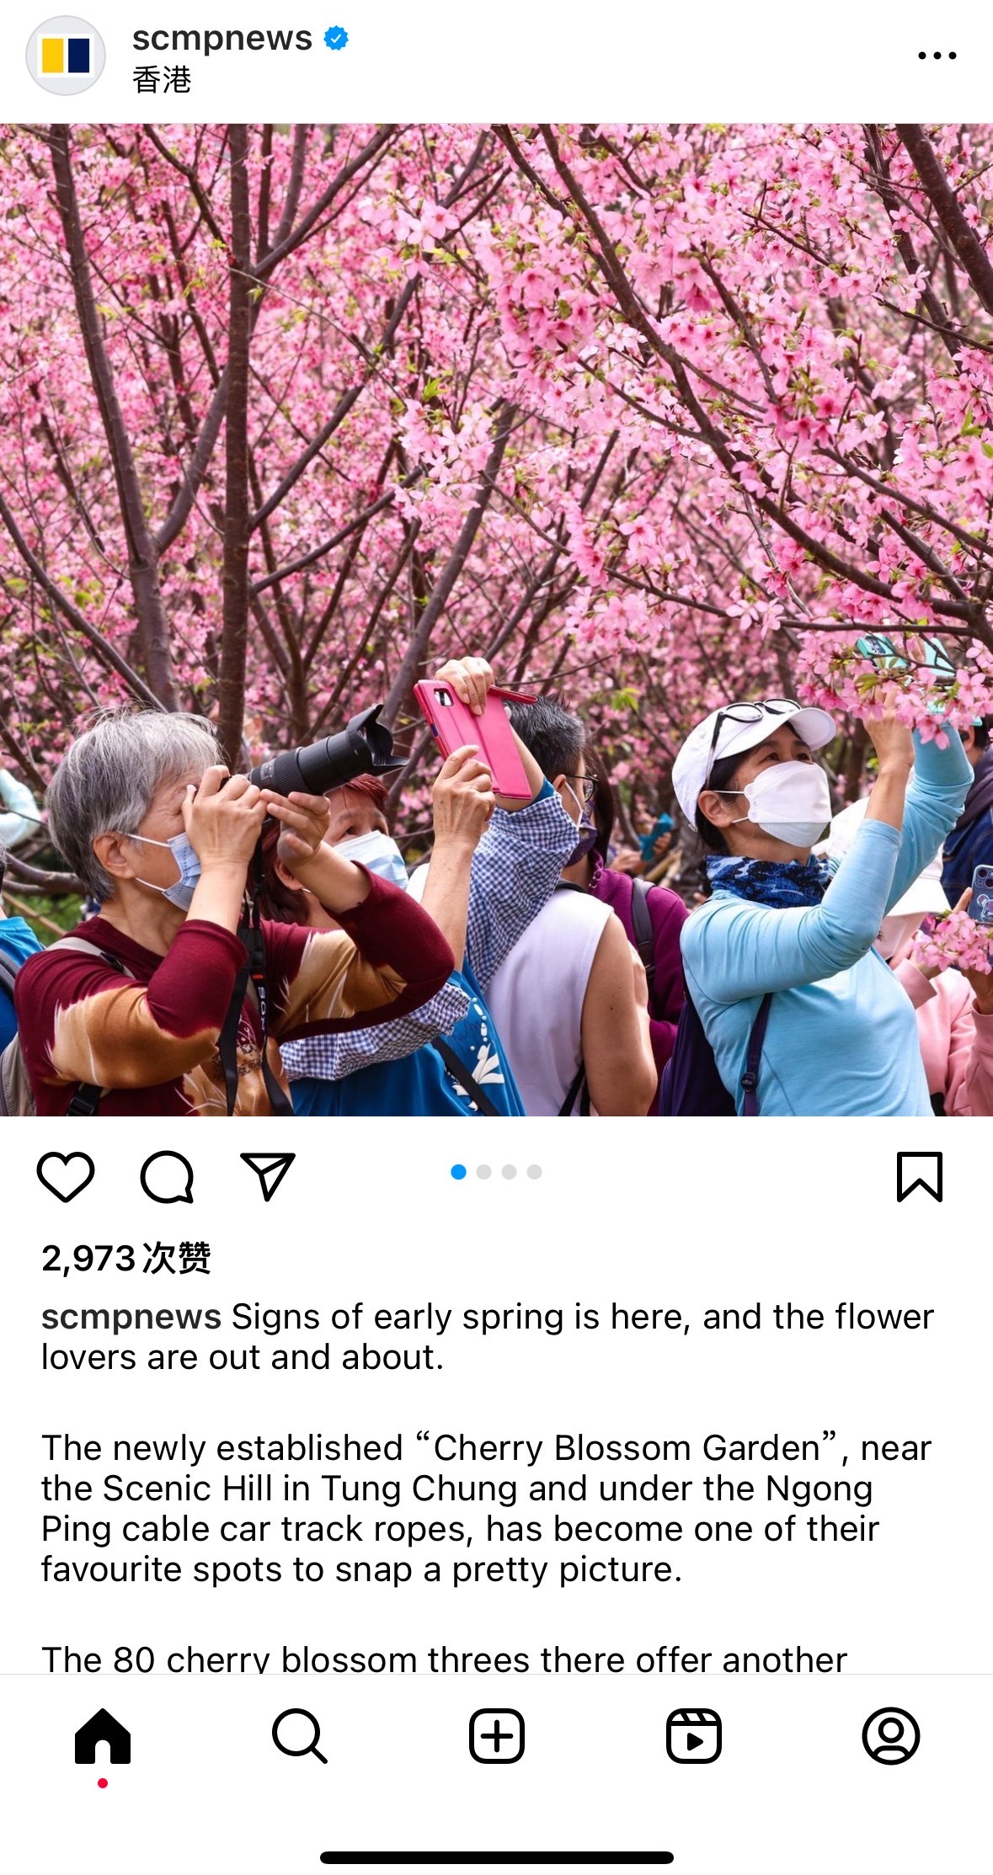View the 2,973 likes list
Screen dimensions: 993x1875
126,1258
